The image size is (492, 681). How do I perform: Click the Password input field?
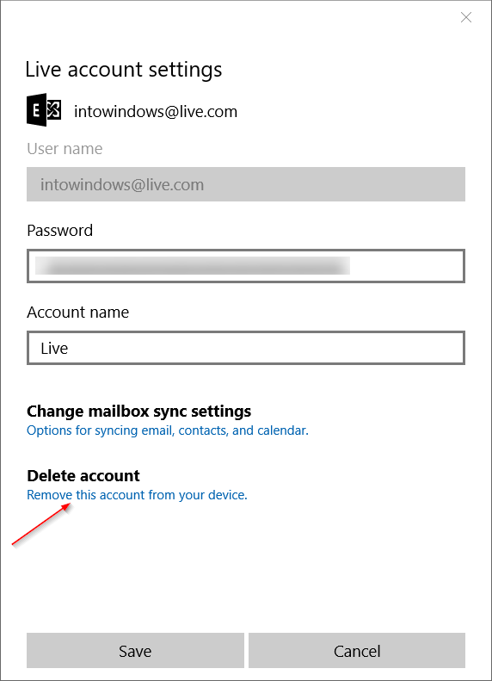(x=246, y=266)
